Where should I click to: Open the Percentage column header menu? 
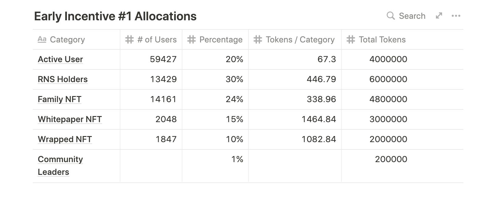coord(221,39)
